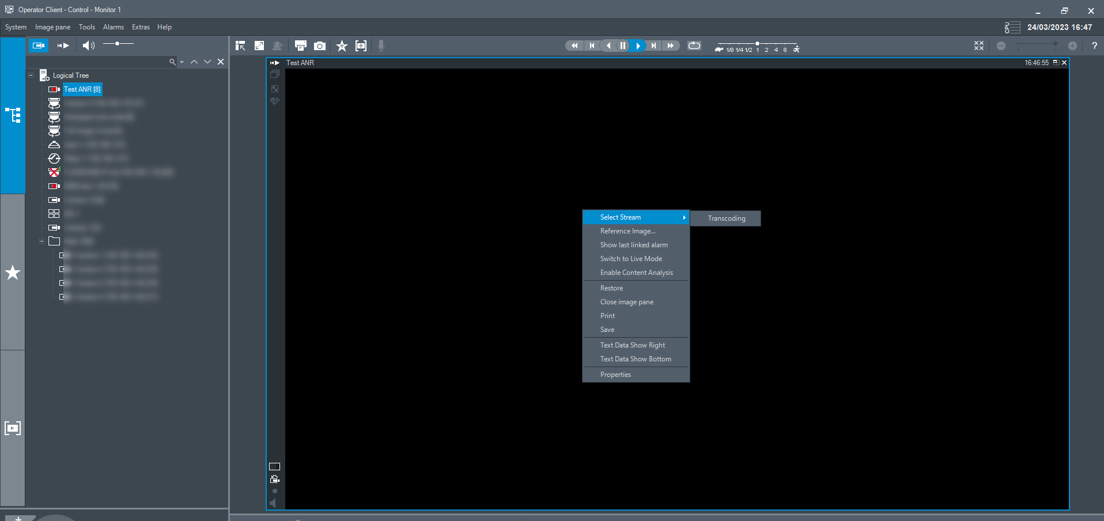1104x521 pixels.
Task: Click the search magnifier icon in tree panel
Action: pos(172,62)
